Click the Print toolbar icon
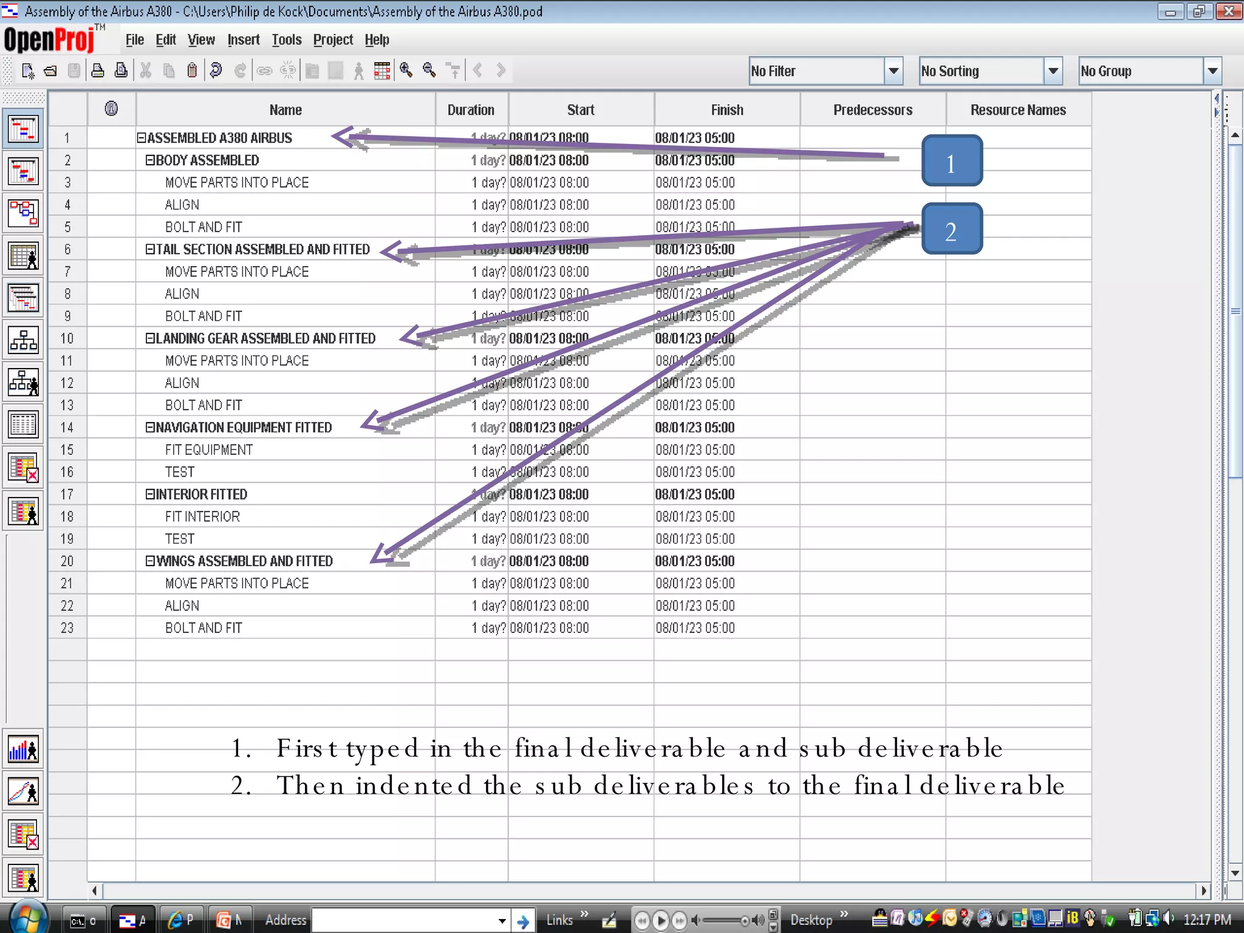1244x933 pixels. coord(97,71)
